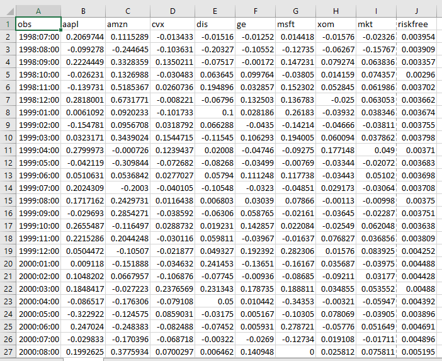
Task: Click the 'ge' header cell
Action: click(x=255, y=24)
